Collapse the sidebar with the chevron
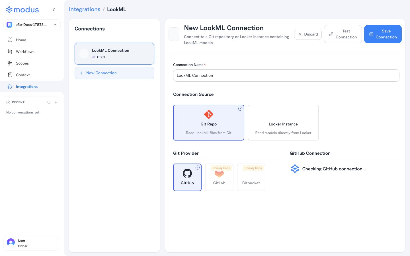410x256 pixels. (54, 10)
